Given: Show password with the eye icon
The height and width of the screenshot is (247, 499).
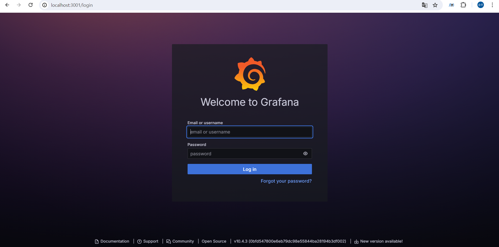Looking at the screenshot, I should point(305,153).
